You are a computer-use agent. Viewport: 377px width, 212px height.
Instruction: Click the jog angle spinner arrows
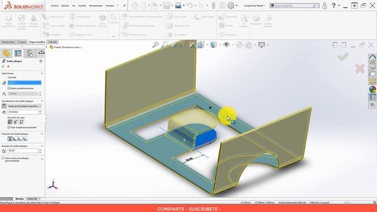[x=40, y=151]
